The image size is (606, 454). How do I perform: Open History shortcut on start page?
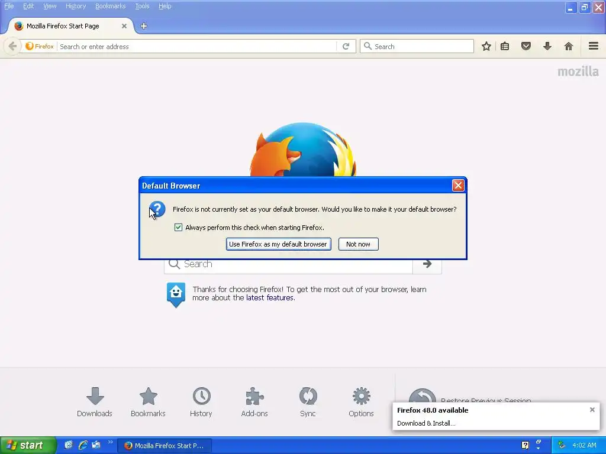click(201, 402)
